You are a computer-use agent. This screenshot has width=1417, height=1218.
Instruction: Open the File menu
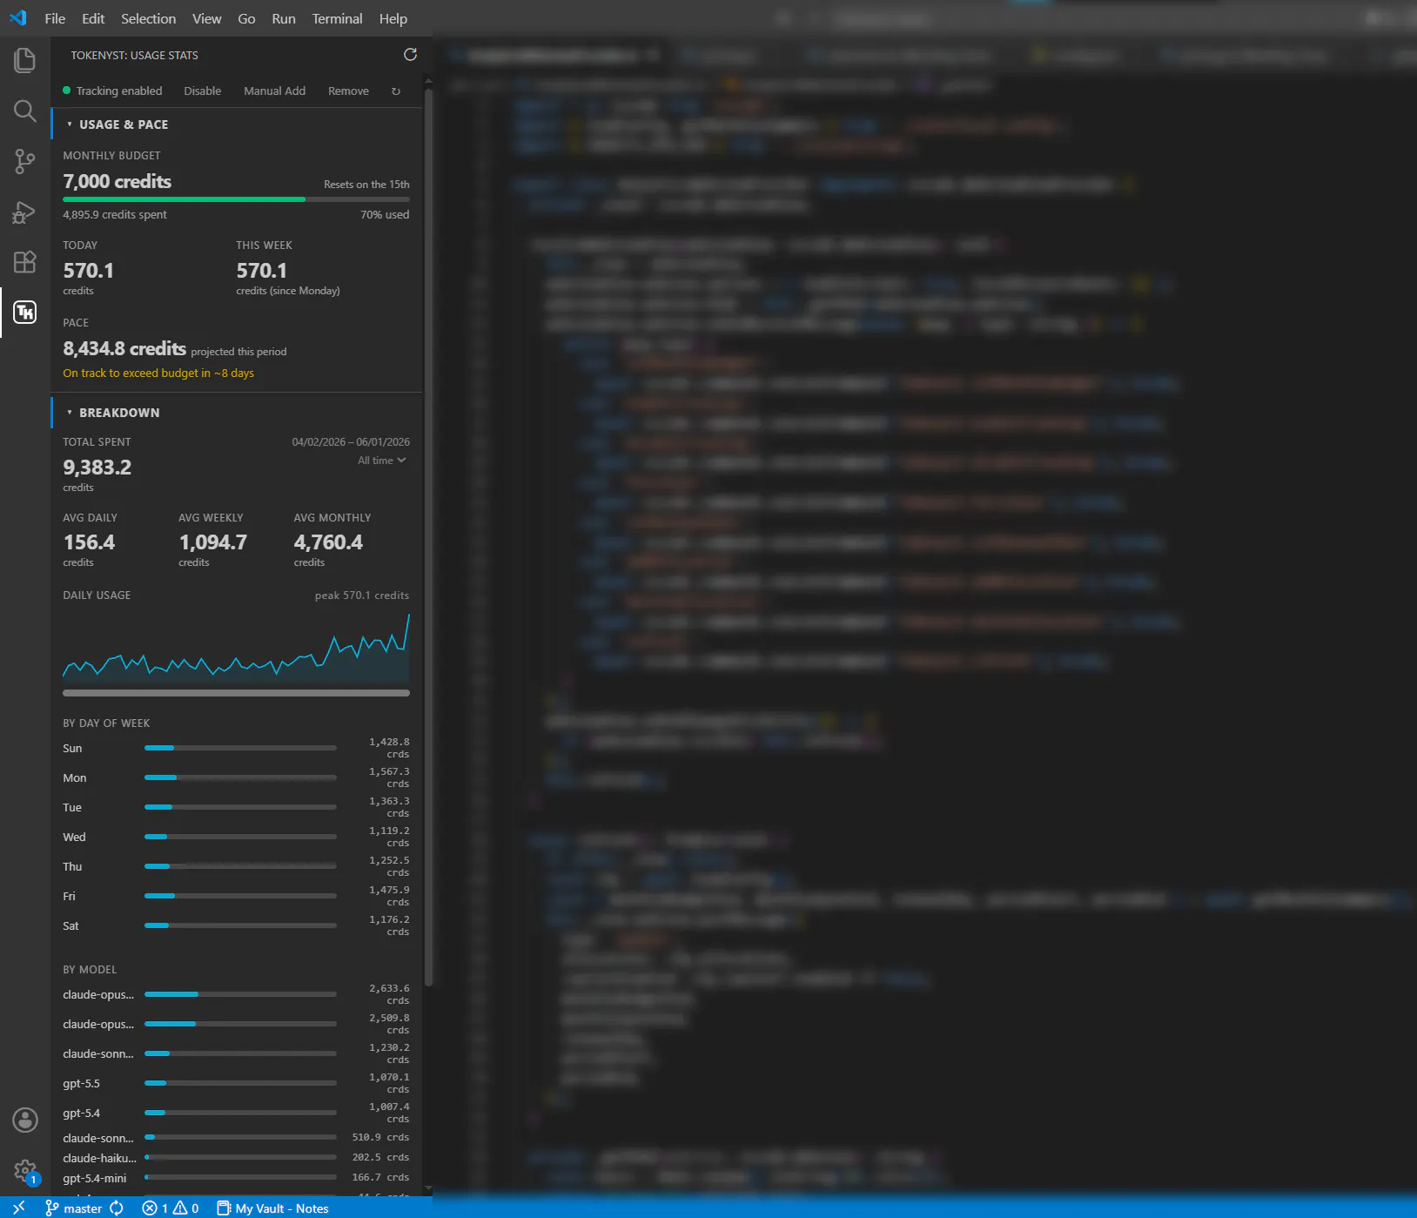[55, 18]
